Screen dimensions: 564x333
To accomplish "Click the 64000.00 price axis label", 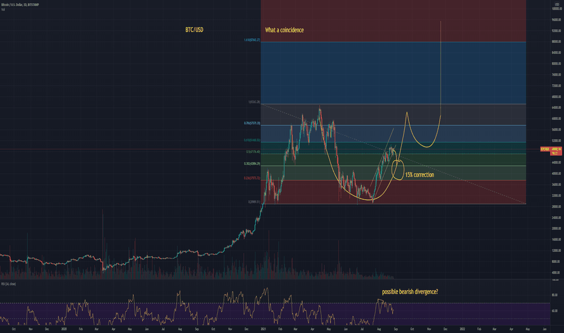I will [x=556, y=108].
